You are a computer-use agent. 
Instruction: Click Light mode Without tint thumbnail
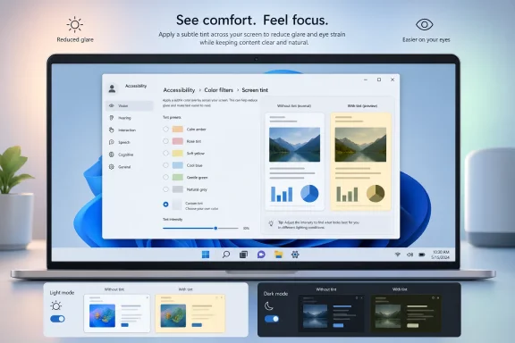point(117,314)
